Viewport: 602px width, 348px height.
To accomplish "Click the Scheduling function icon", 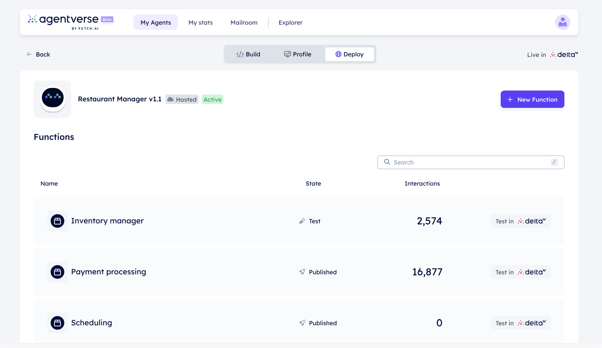I will pyautogui.click(x=58, y=323).
